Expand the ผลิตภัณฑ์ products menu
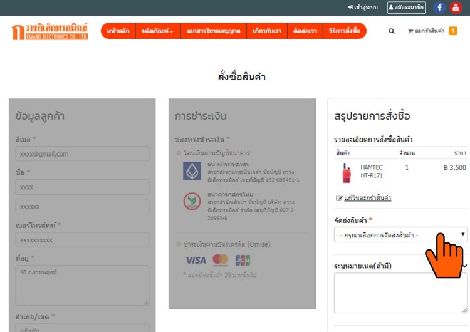The width and height of the screenshot is (470, 332). pyautogui.click(x=157, y=31)
